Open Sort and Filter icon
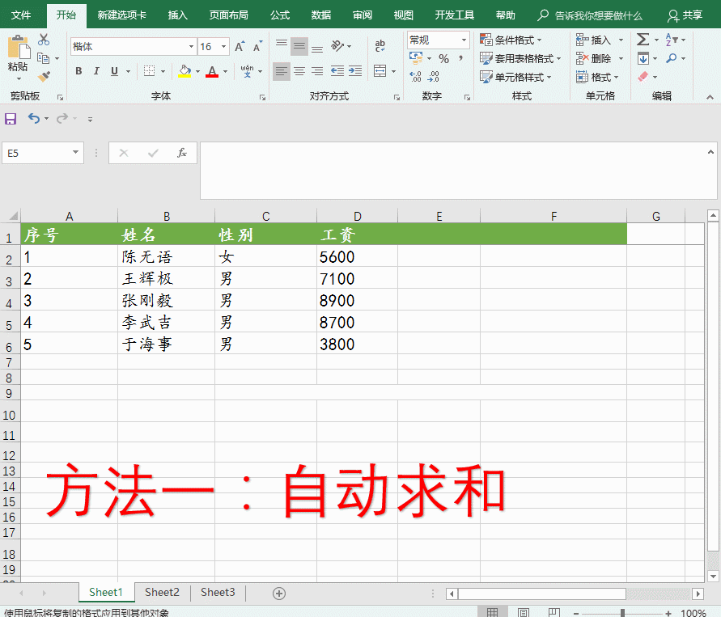 click(672, 40)
